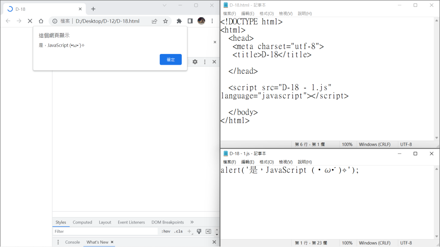The image size is (440, 247).
Task: Click the Windows (CRLF) status in D-18.html Notepad
Action: [375, 144]
